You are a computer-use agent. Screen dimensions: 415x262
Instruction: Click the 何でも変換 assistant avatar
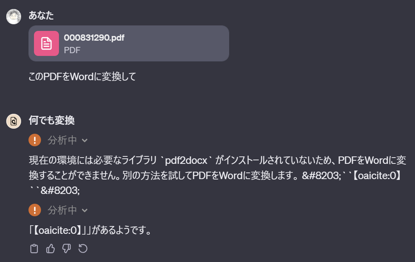pos(13,121)
